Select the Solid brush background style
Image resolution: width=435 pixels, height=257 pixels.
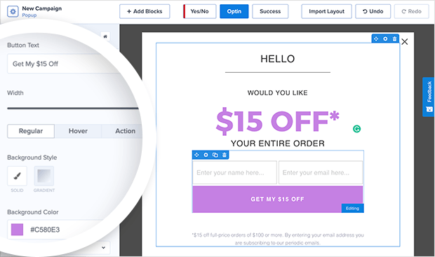(18, 176)
